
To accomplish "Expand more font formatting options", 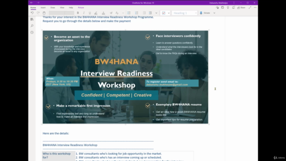I will pyautogui.click(x=123, y=13).
